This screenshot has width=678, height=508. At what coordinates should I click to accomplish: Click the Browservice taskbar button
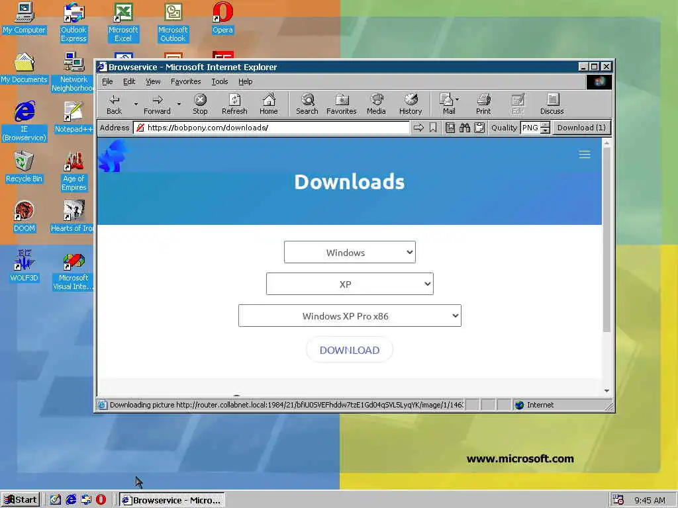(x=172, y=500)
